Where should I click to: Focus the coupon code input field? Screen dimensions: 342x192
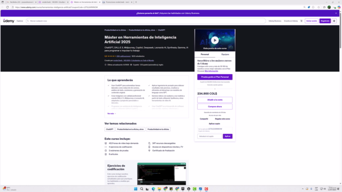[x=209, y=137]
